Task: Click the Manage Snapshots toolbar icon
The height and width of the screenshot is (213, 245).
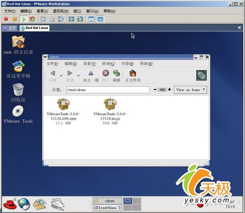Action: point(61,19)
